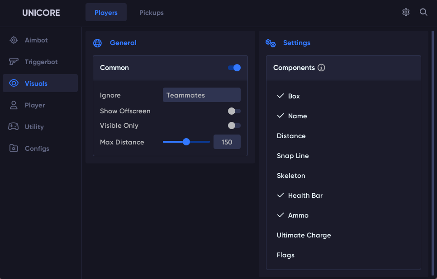The width and height of the screenshot is (437, 279).
Task: Click the Configs folder icon
Action: pos(14,149)
